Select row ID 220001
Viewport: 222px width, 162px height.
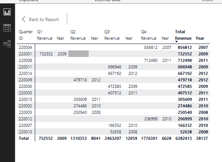tap(25, 54)
